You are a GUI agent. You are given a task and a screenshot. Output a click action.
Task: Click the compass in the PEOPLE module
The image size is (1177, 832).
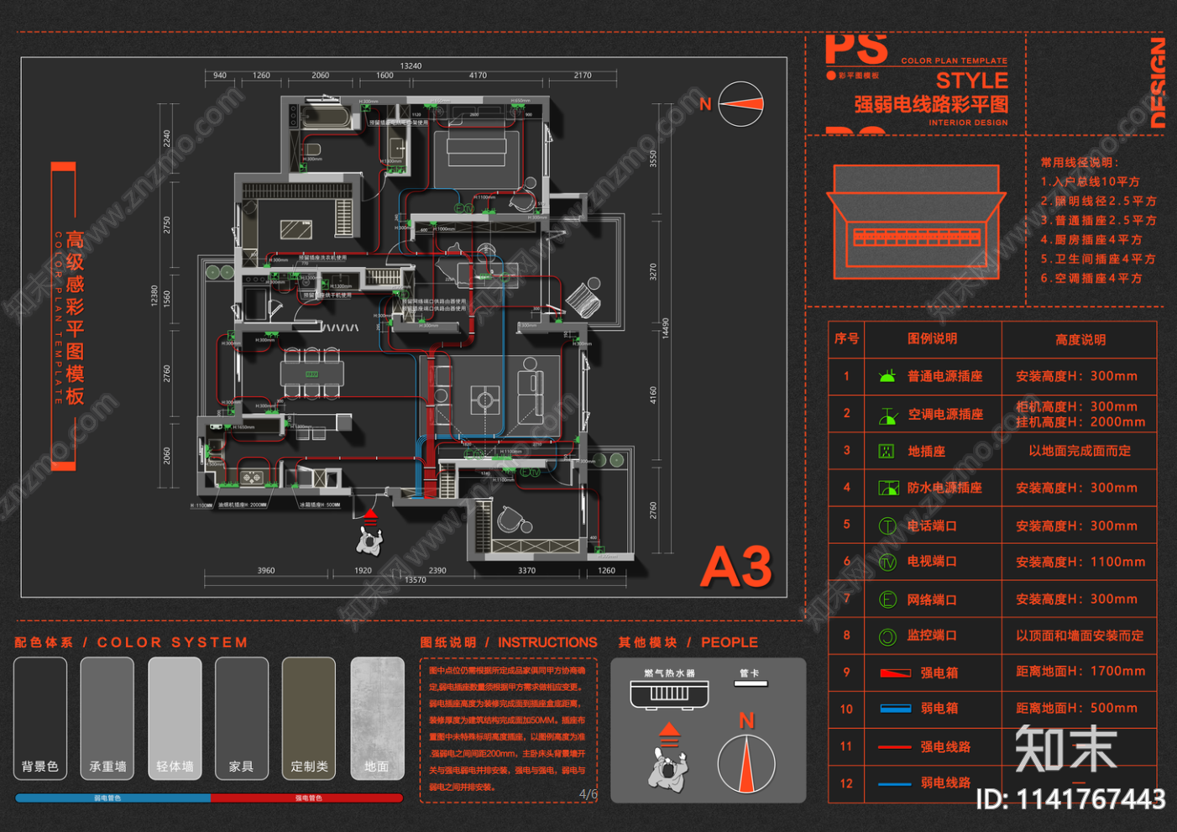(746, 763)
